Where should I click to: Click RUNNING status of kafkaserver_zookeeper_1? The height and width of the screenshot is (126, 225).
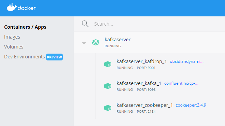[125, 112]
